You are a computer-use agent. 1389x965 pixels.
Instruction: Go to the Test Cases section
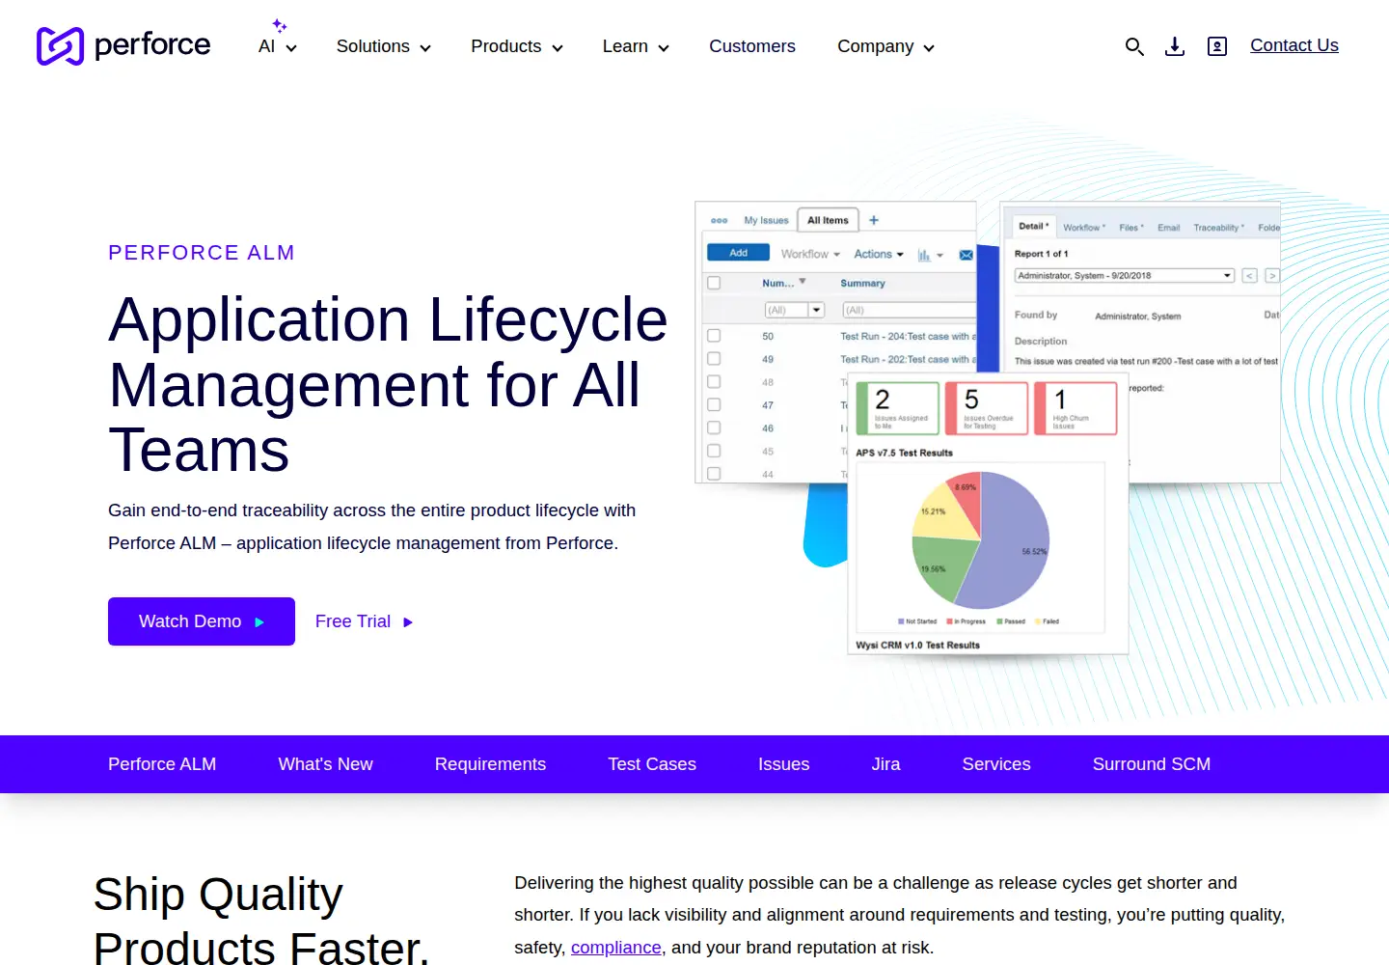pyautogui.click(x=652, y=764)
